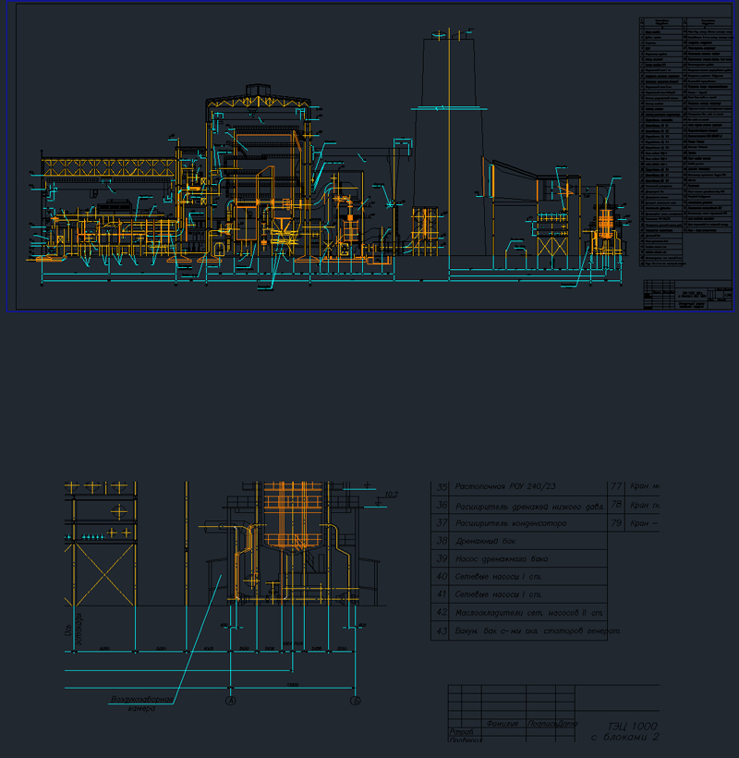Click the "Подпись" field in the title block
This screenshot has height=758, width=739.
pyautogui.click(x=542, y=722)
